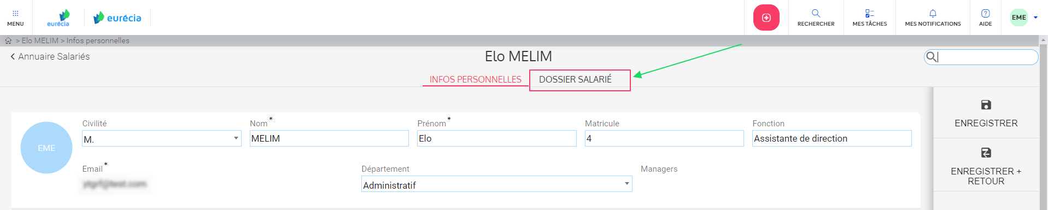
Task: Open the RECHERCHER search icon
Action: click(x=816, y=13)
